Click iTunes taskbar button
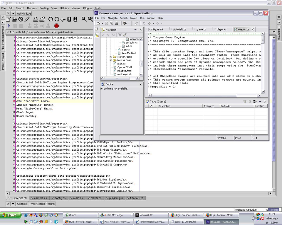 coord(80,215)
